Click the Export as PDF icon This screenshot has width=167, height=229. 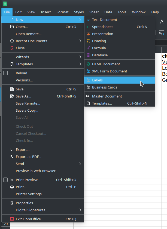tap(12, 157)
